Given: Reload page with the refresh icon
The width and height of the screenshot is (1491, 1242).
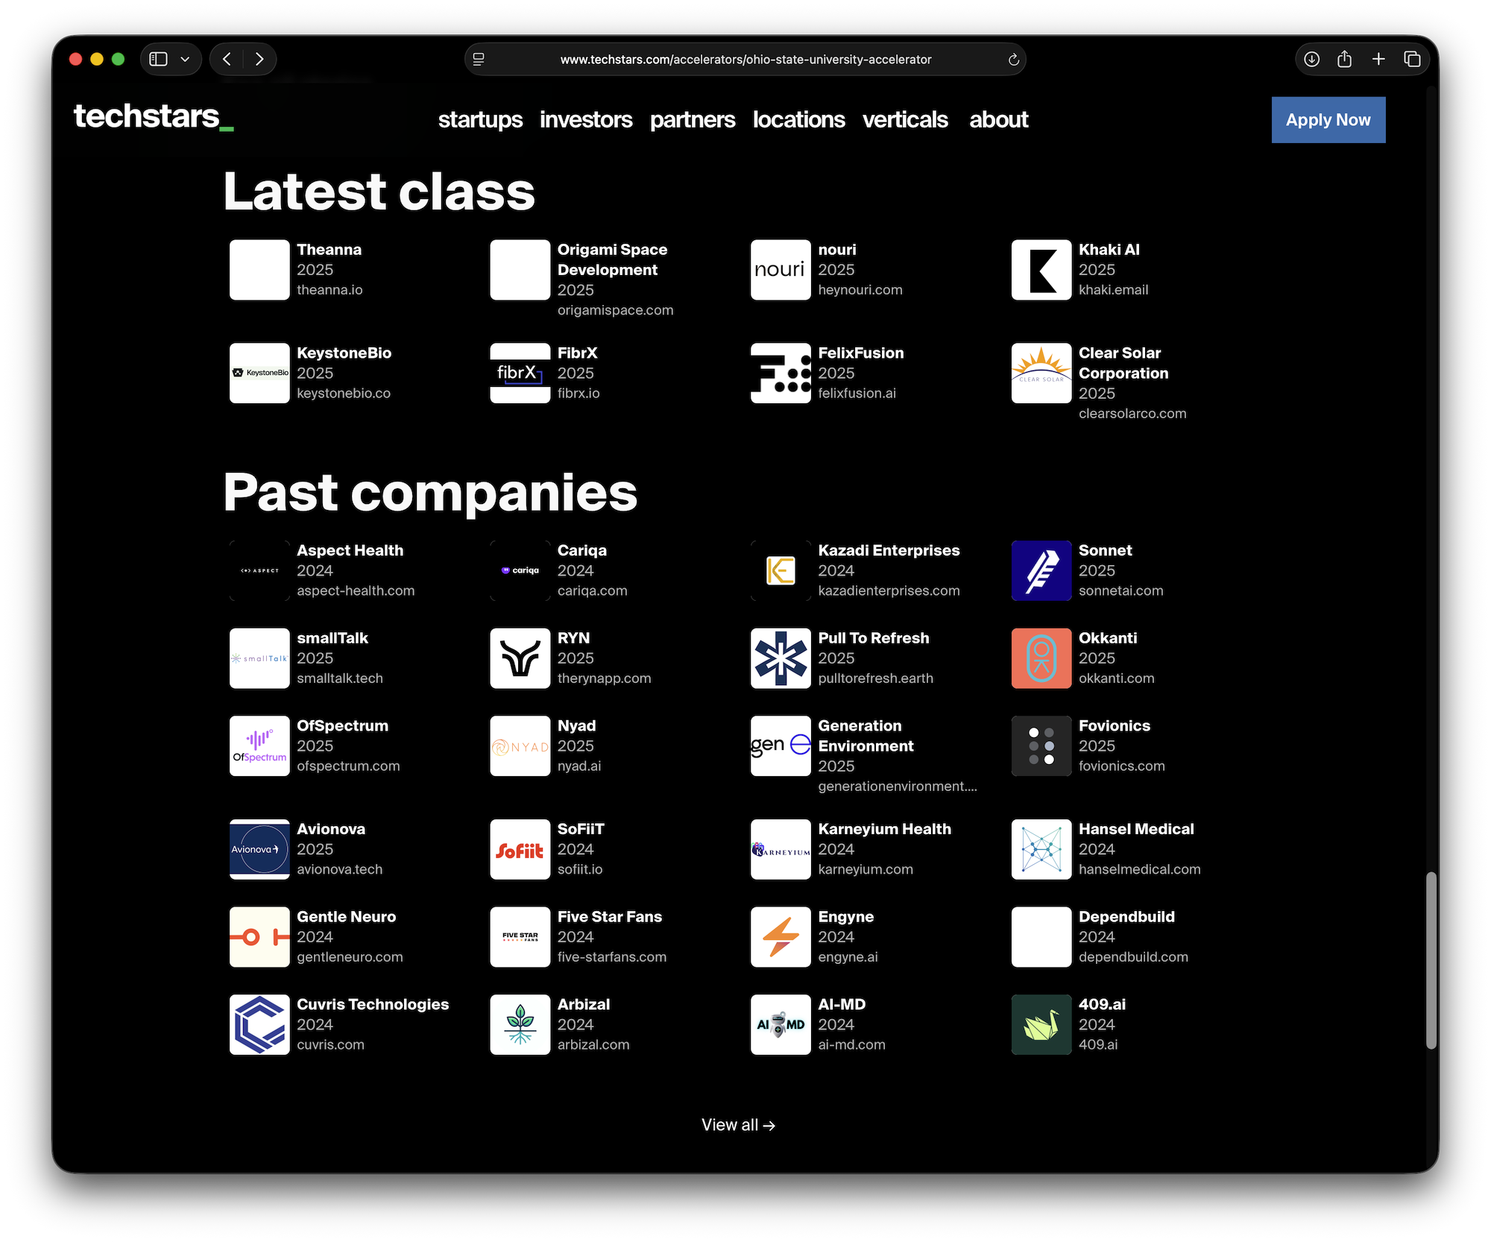Looking at the screenshot, I should [1013, 60].
